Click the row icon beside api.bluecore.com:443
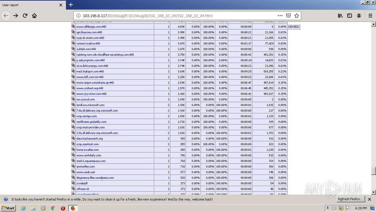The height and width of the screenshot is (212, 376). pos(73,32)
